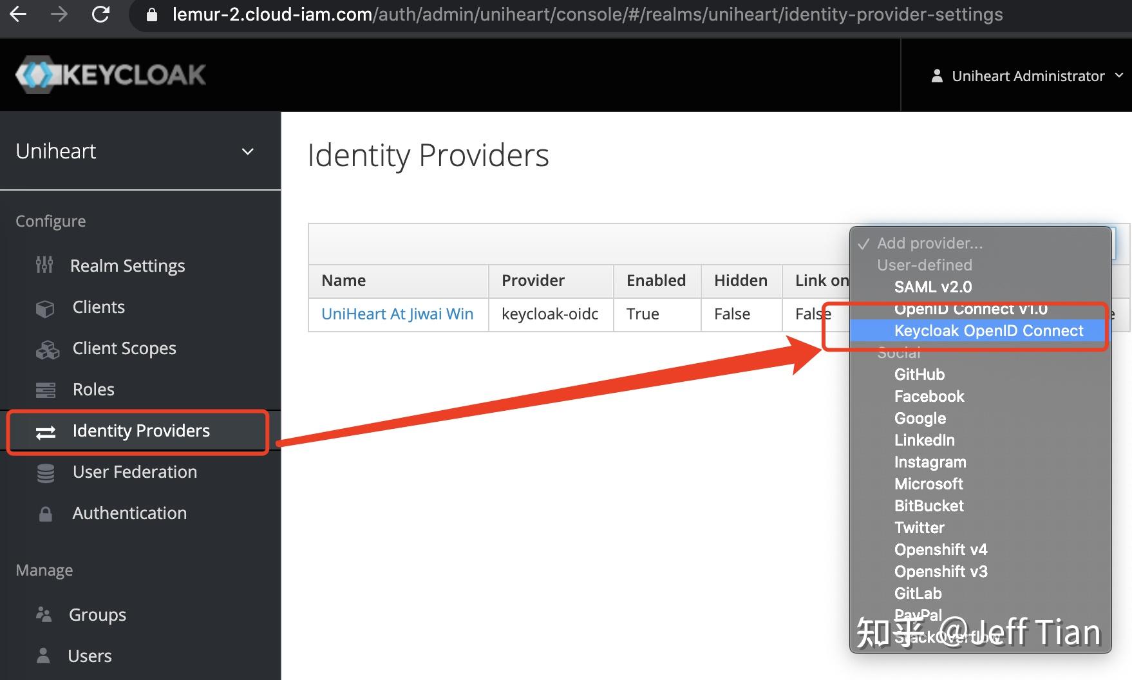The image size is (1132, 680).
Task: Select GitHub from the Social providers
Action: (x=920, y=374)
